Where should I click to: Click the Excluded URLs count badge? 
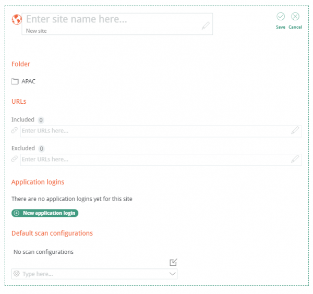click(x=42, y=149)
